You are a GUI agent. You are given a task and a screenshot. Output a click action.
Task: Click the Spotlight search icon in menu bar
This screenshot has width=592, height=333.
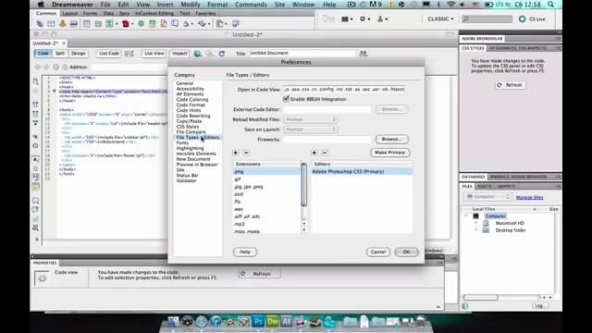[551, 5]
